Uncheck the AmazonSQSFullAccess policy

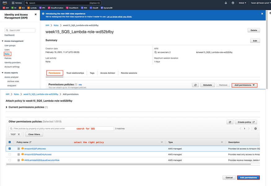(10, 148)
